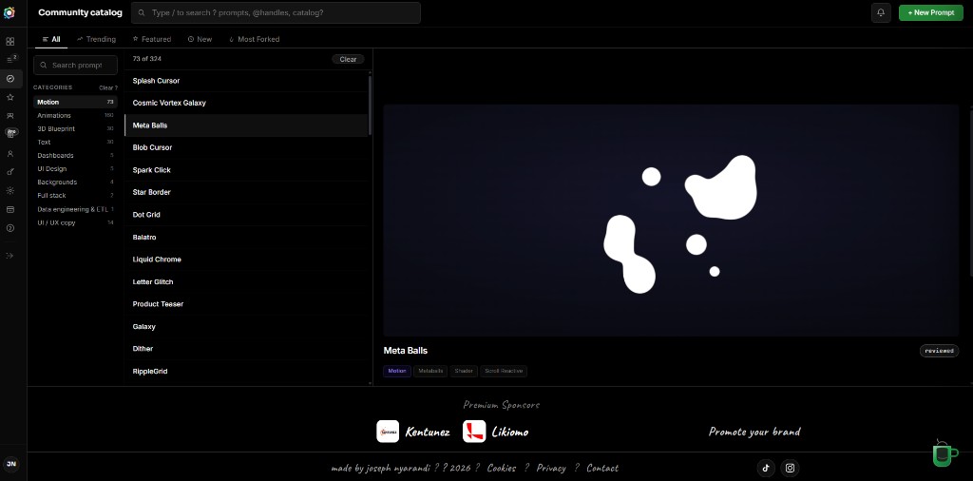Switch to the Trending tab
973x481 pixels.
point(96,39)
